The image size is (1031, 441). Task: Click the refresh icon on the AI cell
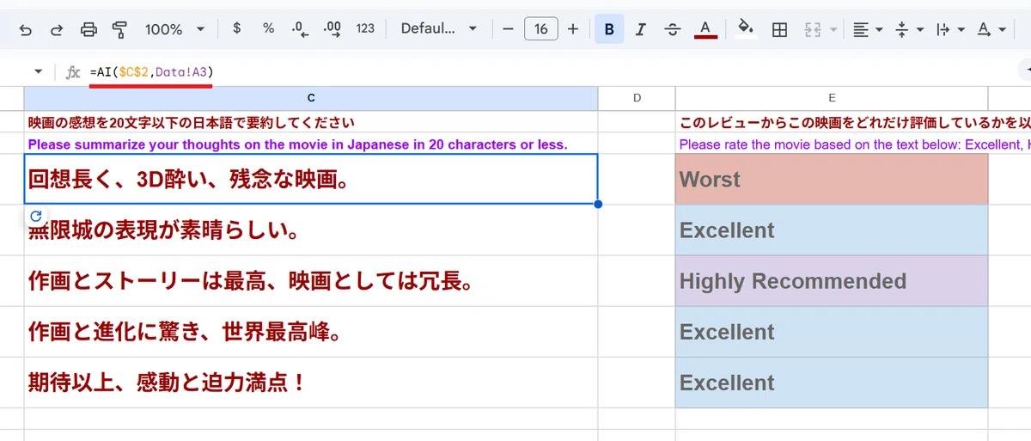coord(36,216)
